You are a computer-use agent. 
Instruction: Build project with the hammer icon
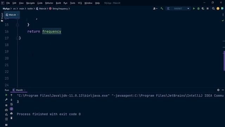[162, 8]
